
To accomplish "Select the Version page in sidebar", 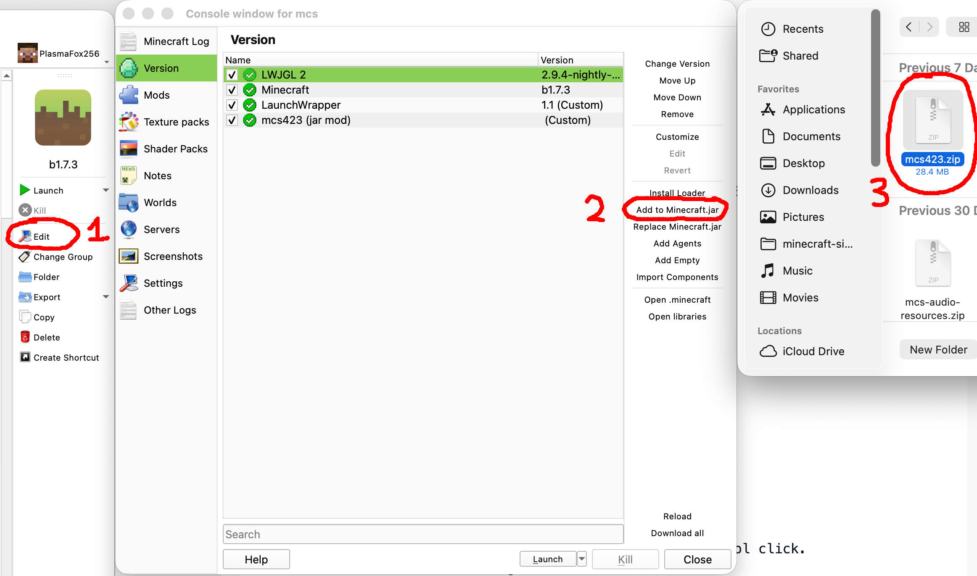I will (166, 68).
